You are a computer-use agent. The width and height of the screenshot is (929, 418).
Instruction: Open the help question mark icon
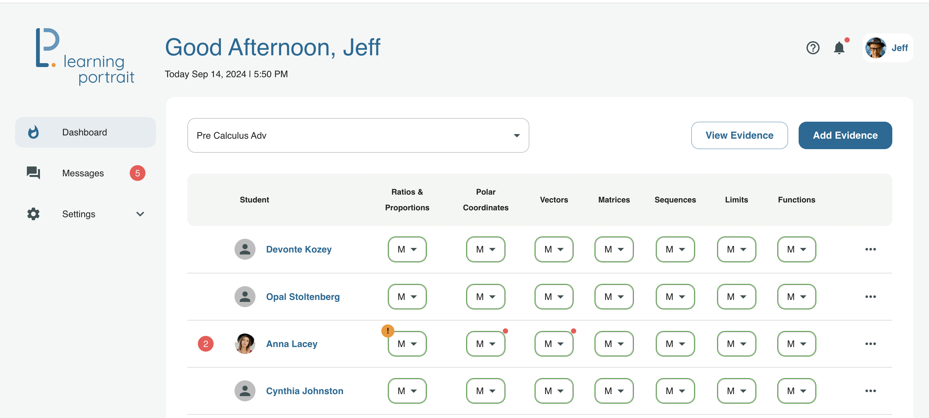(x=812, y=48)
